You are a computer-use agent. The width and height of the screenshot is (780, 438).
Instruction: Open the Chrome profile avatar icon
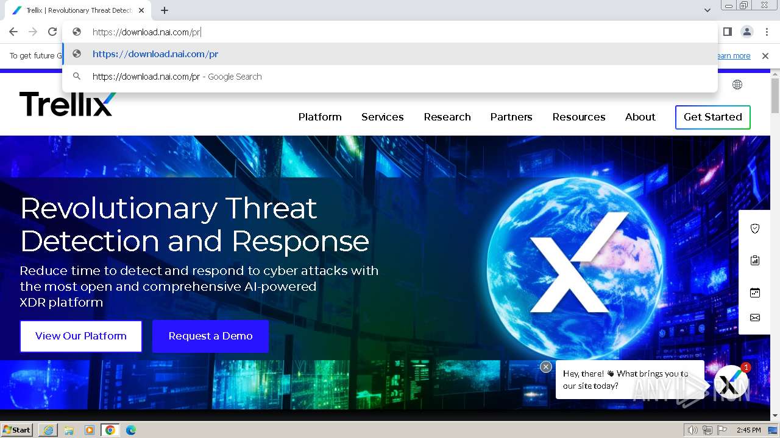[x=747, y=32]
